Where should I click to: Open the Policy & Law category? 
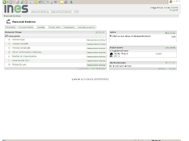click(x=19, y=64)
